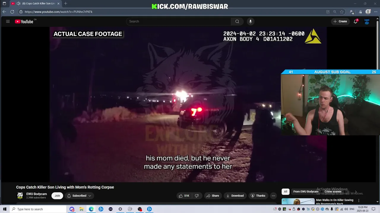Open options for the recommended video

pyautogui.click(x=359, y=200)
